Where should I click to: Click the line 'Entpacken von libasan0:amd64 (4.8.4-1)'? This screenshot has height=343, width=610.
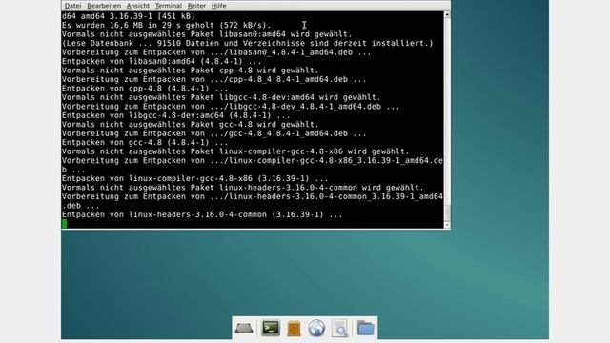tap(162, 61)
